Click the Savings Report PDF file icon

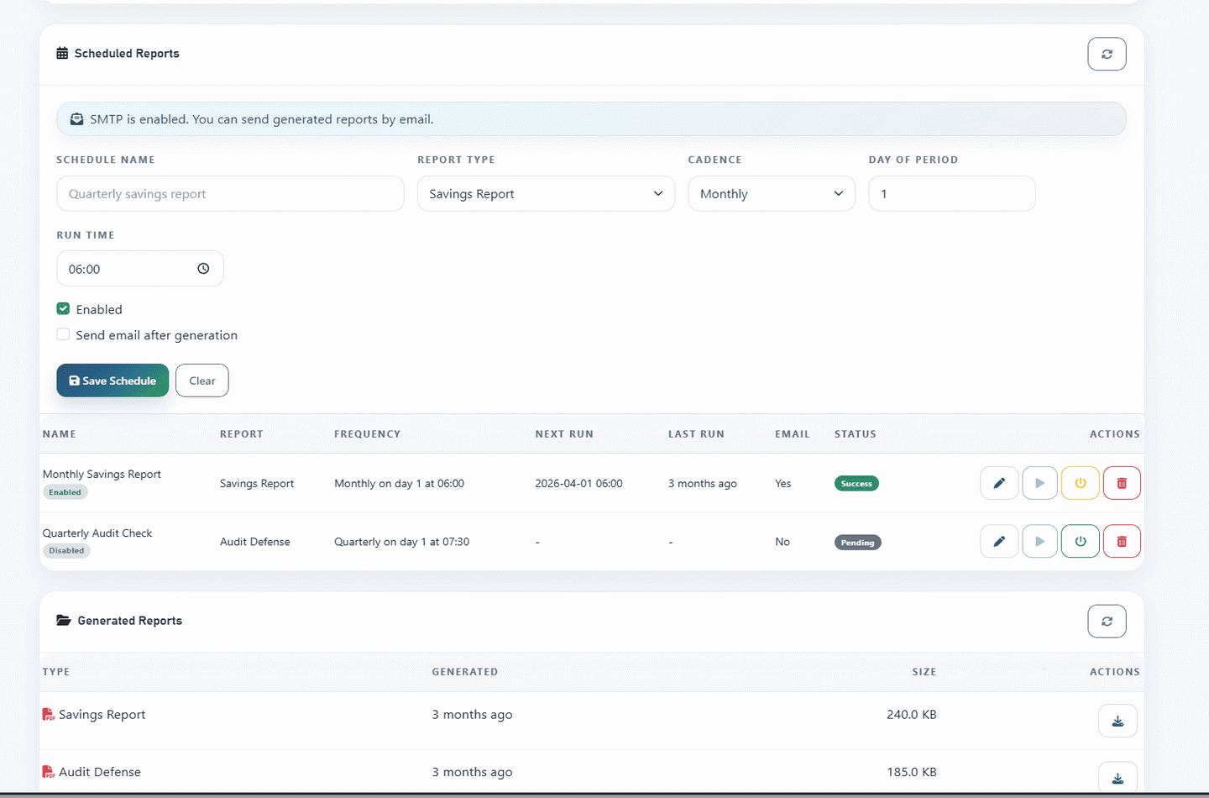tap(48, 715)
